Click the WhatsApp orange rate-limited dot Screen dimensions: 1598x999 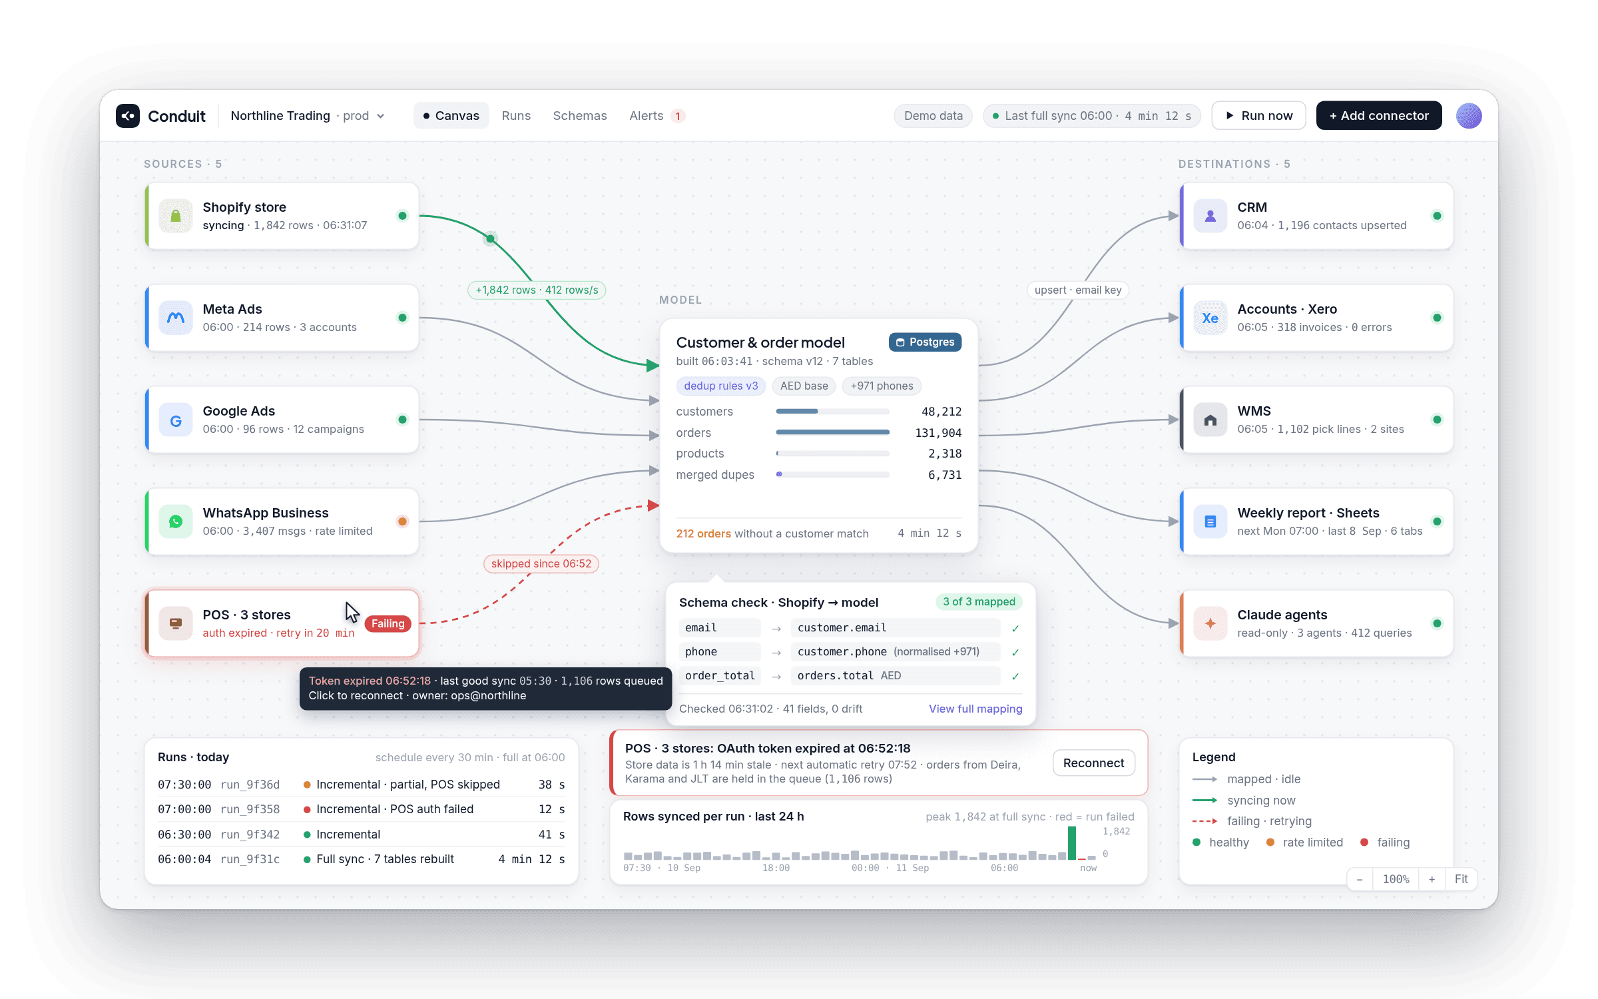click(x=402, y=521)
